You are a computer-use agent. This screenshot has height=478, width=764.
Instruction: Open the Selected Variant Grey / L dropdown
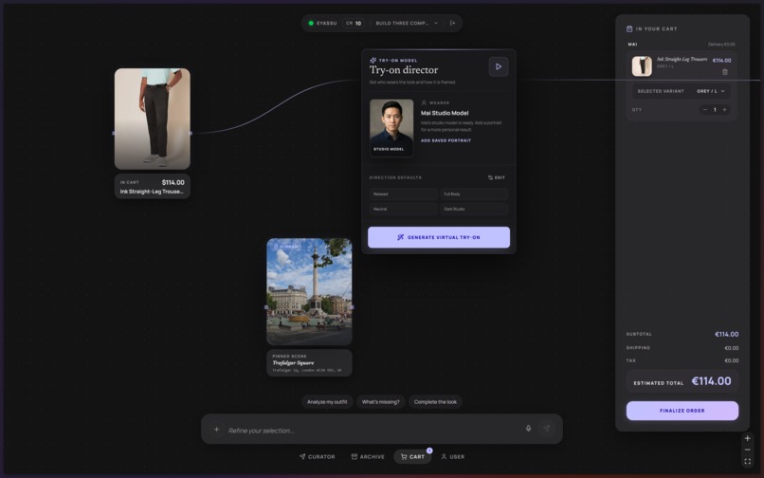pos(682,91)
